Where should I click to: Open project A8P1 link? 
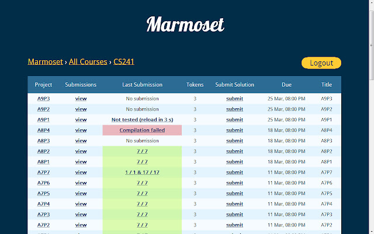(x=43, y=161)
